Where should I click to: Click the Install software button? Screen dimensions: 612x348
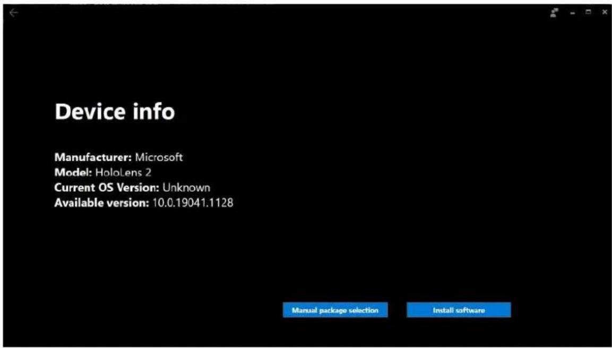pos(459,310)
